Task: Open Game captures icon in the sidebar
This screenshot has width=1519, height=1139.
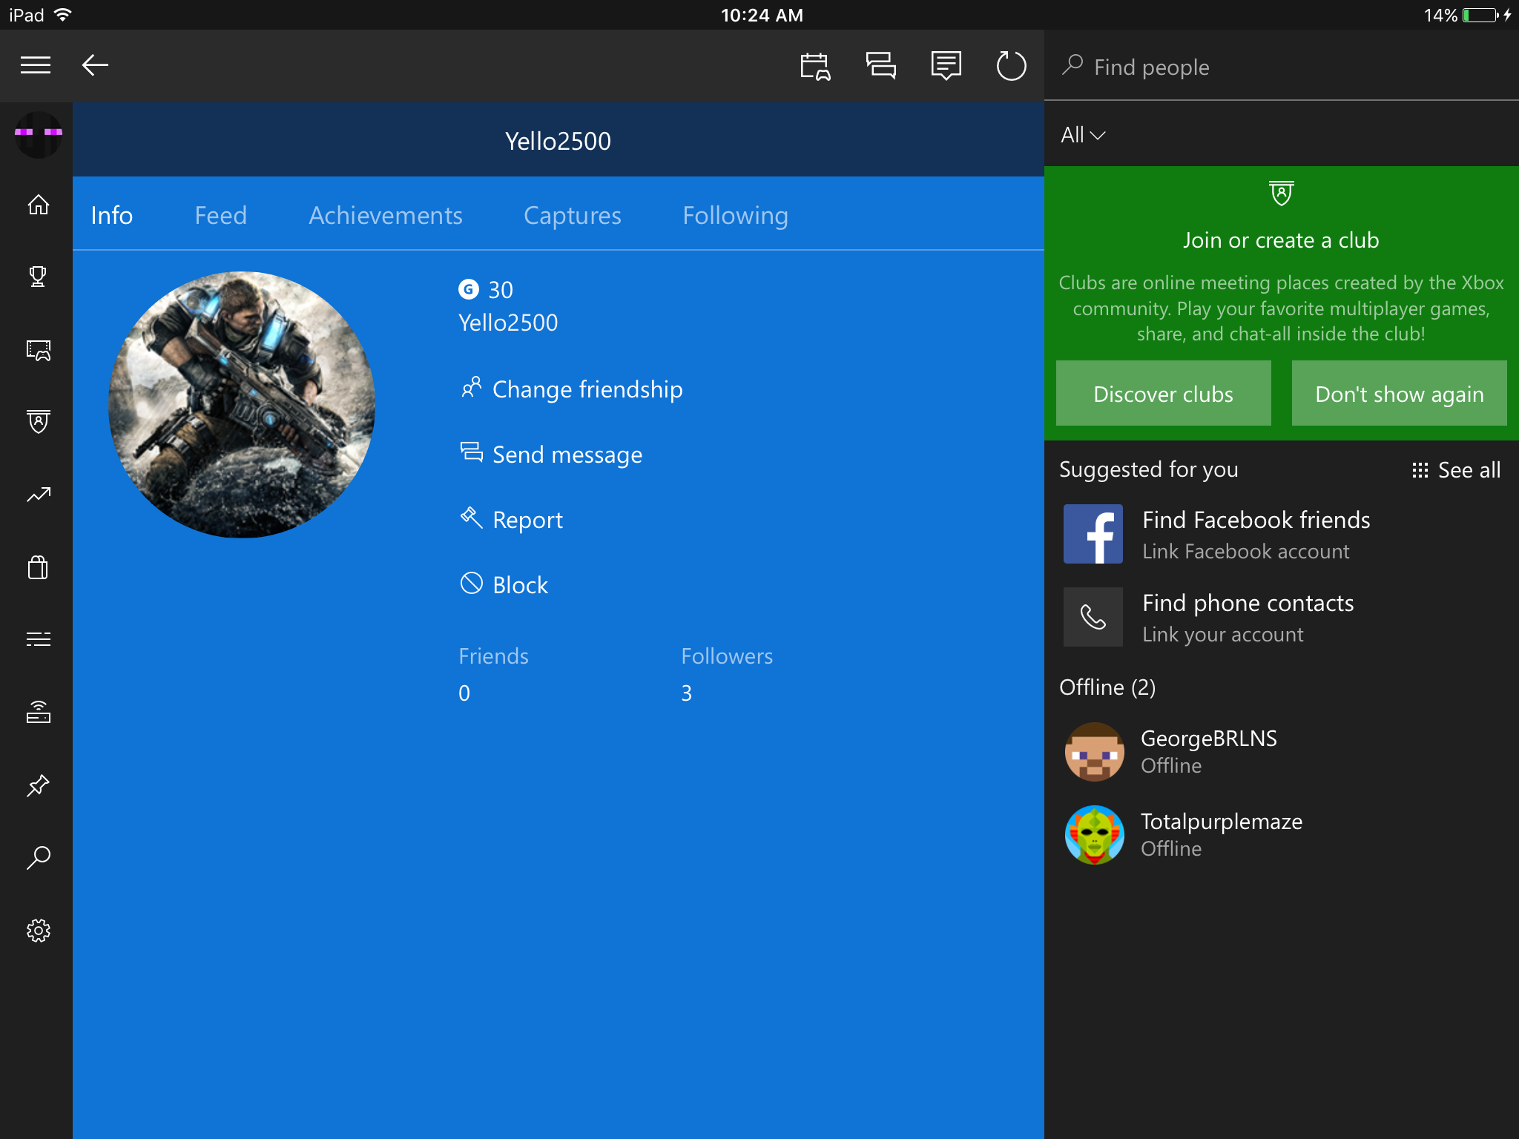Action: pyautogui.click(x=39, y=350)
